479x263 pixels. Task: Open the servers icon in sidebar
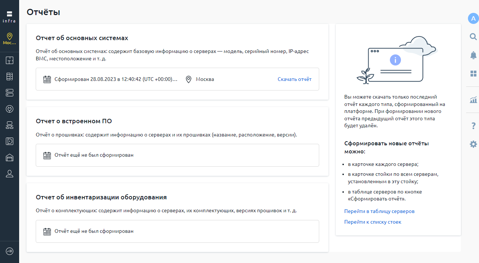10,93
